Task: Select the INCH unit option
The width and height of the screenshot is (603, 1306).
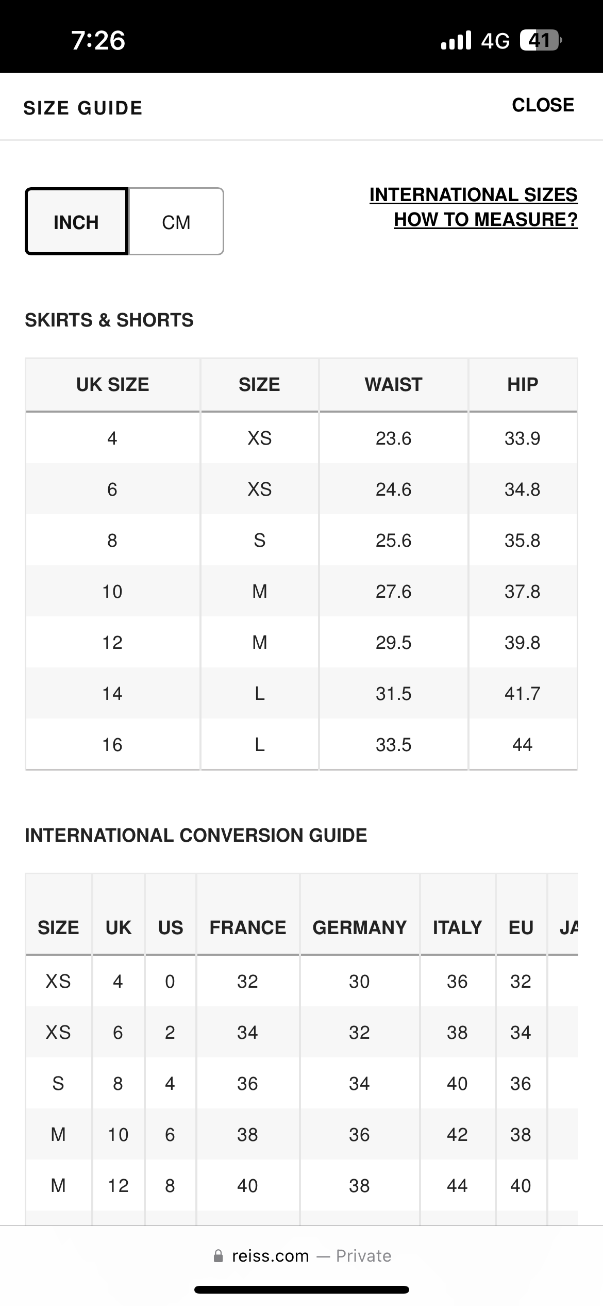Action: [76, 222]
